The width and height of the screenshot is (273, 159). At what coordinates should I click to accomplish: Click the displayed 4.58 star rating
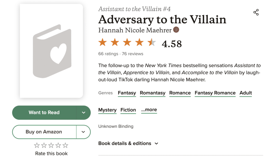click(x=127, y=42)
